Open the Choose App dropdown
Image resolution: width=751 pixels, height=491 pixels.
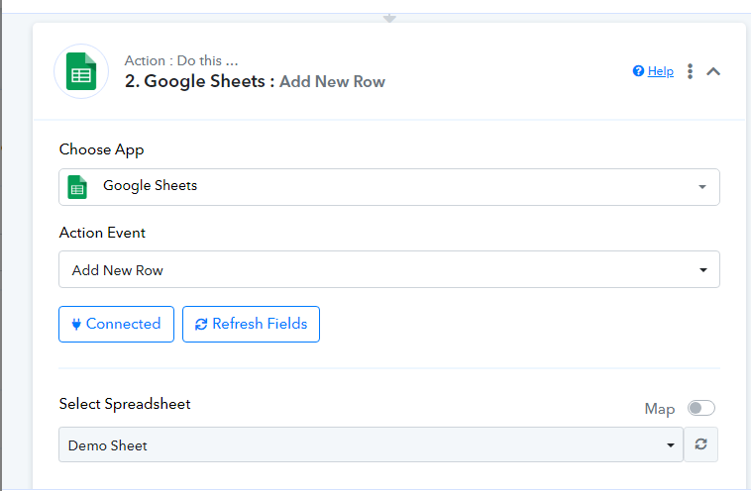coord(389,187)
